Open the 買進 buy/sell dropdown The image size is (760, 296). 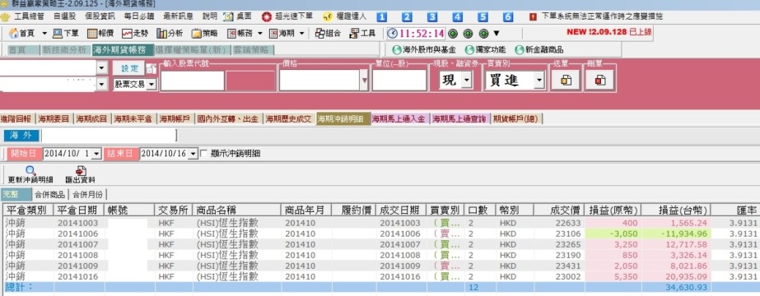pos(539,81)
